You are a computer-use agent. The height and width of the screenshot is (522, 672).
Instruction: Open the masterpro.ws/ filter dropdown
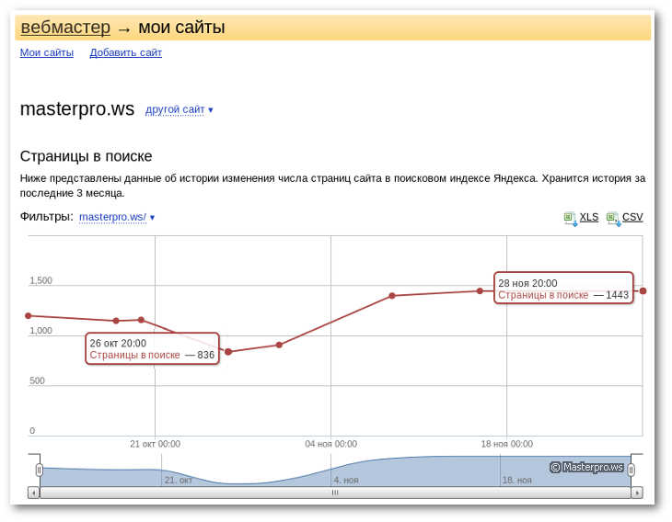tap(117, 217)
